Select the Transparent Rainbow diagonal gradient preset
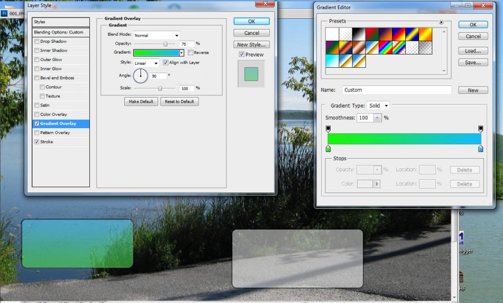The height and width of the screenshot is (303, 503). 399,48
